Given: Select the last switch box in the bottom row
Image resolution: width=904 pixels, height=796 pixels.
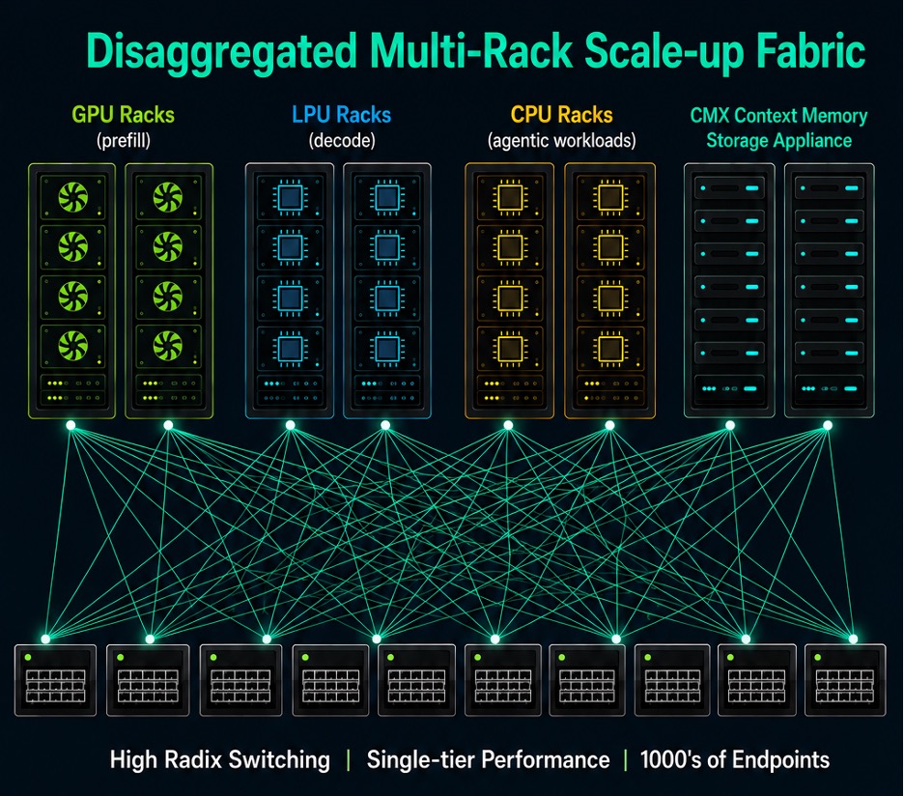Looking at the screenshot, I should tap(845, 680).
